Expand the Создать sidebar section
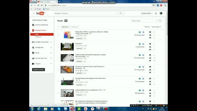This screenshot has width=197, height=111. click(51, 64)
